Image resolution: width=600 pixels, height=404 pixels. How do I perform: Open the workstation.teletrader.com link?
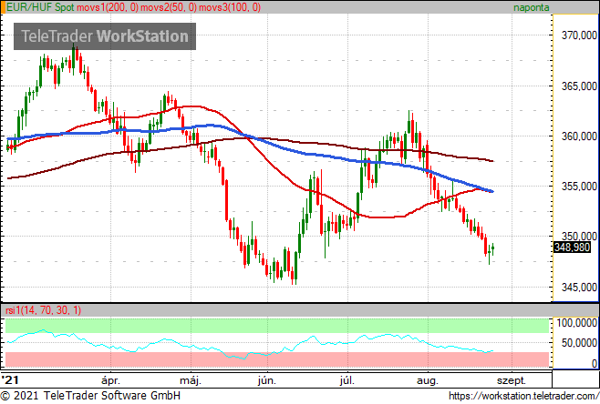coord(523,396)
